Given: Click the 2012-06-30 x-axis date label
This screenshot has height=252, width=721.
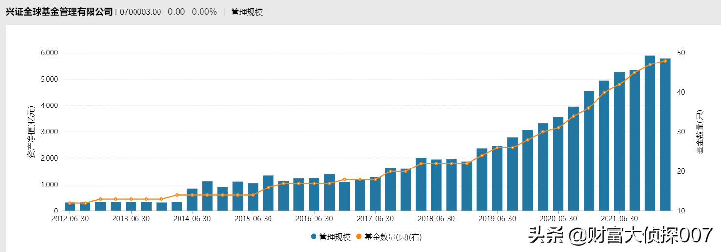Looking at the screenshot, I should [x=70, y=218].
